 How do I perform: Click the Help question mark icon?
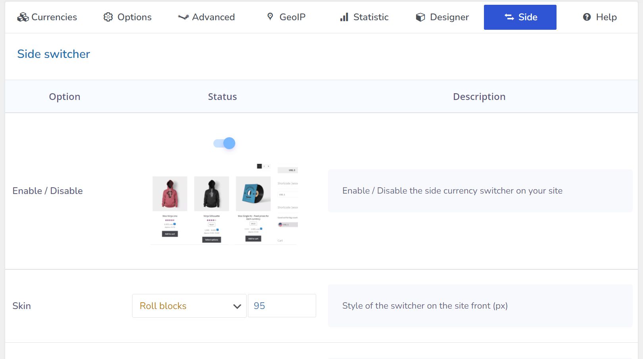pos(587,17)
